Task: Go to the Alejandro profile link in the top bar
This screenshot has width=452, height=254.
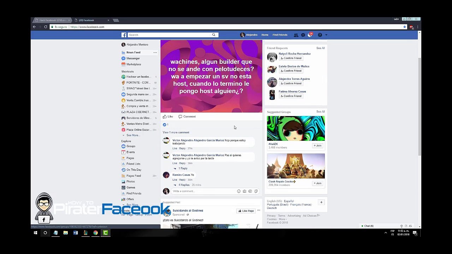Action: 249,35
